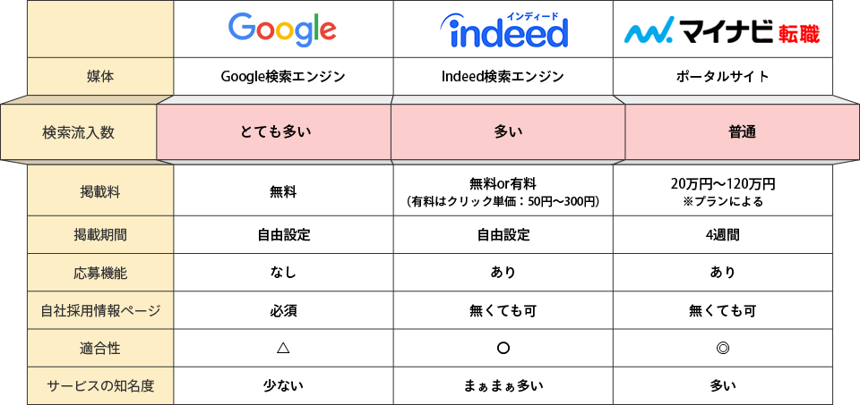Click the Indeed logo
The width and height of the screenshot is (860, 405).
pyautogui.click(x=503, y=30)
